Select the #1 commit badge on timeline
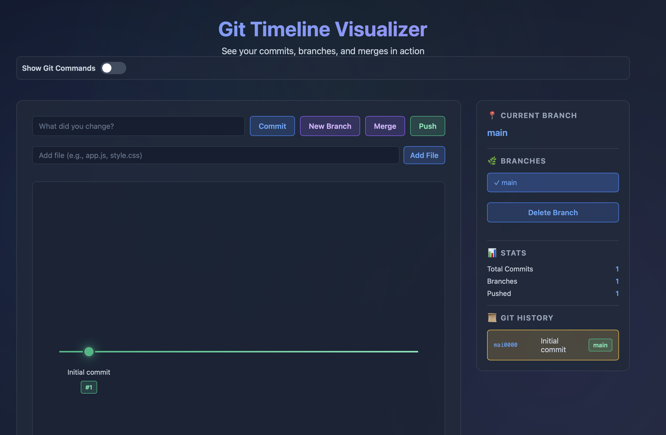This screenshot has width=666, height=435. click(89, 387)
